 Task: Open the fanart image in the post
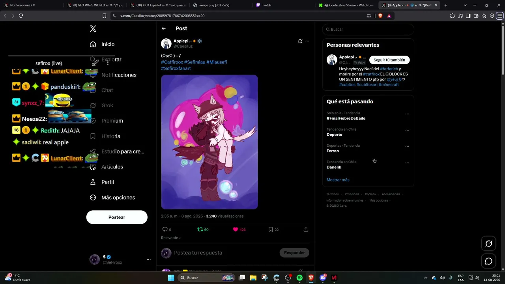tap(209, 142)
